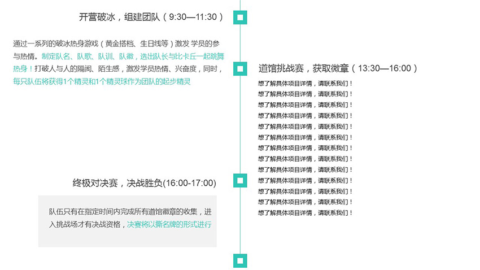Click the timeline marker beside 开营破冰 heading
The width and height of the screenshot is (480, 270).
(x=240, y=18)
